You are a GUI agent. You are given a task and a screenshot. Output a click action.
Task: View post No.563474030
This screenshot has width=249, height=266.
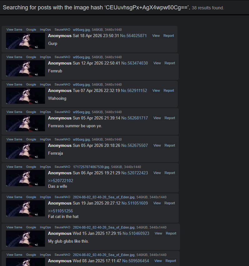click(x=157, y=63)
